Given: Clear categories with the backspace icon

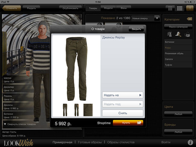Looking at the screenshot, I should click(189, 19).
